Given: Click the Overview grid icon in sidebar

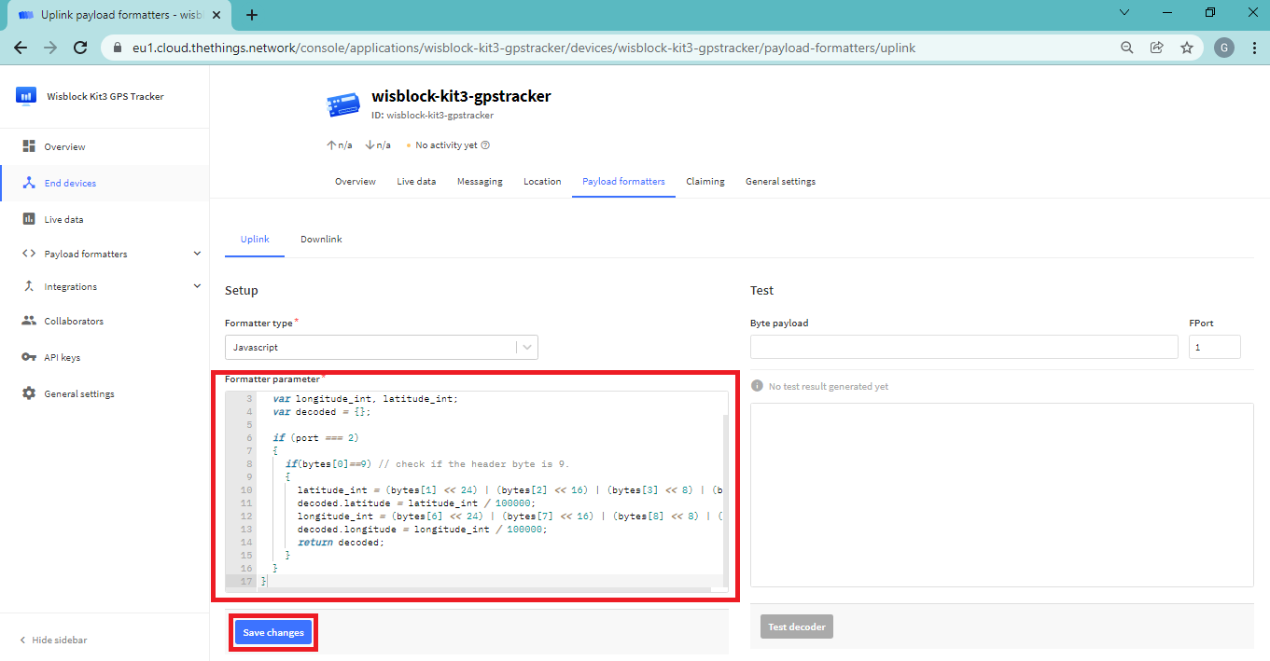Looking at the screenshot, I should (x=29, y=146).
